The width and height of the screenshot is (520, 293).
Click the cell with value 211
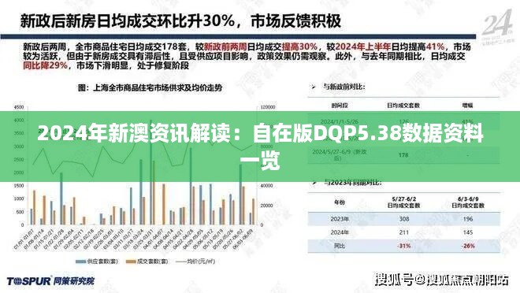(x=404, y=232)
